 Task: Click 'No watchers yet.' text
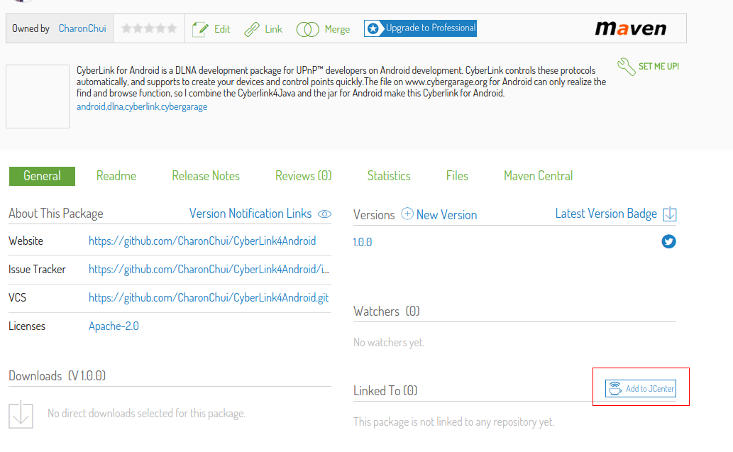389,343
